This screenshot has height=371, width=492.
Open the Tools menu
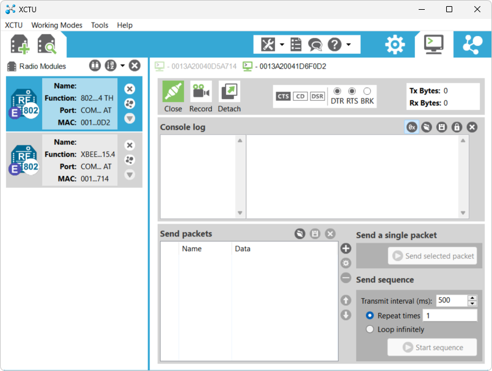click(100, 25)
